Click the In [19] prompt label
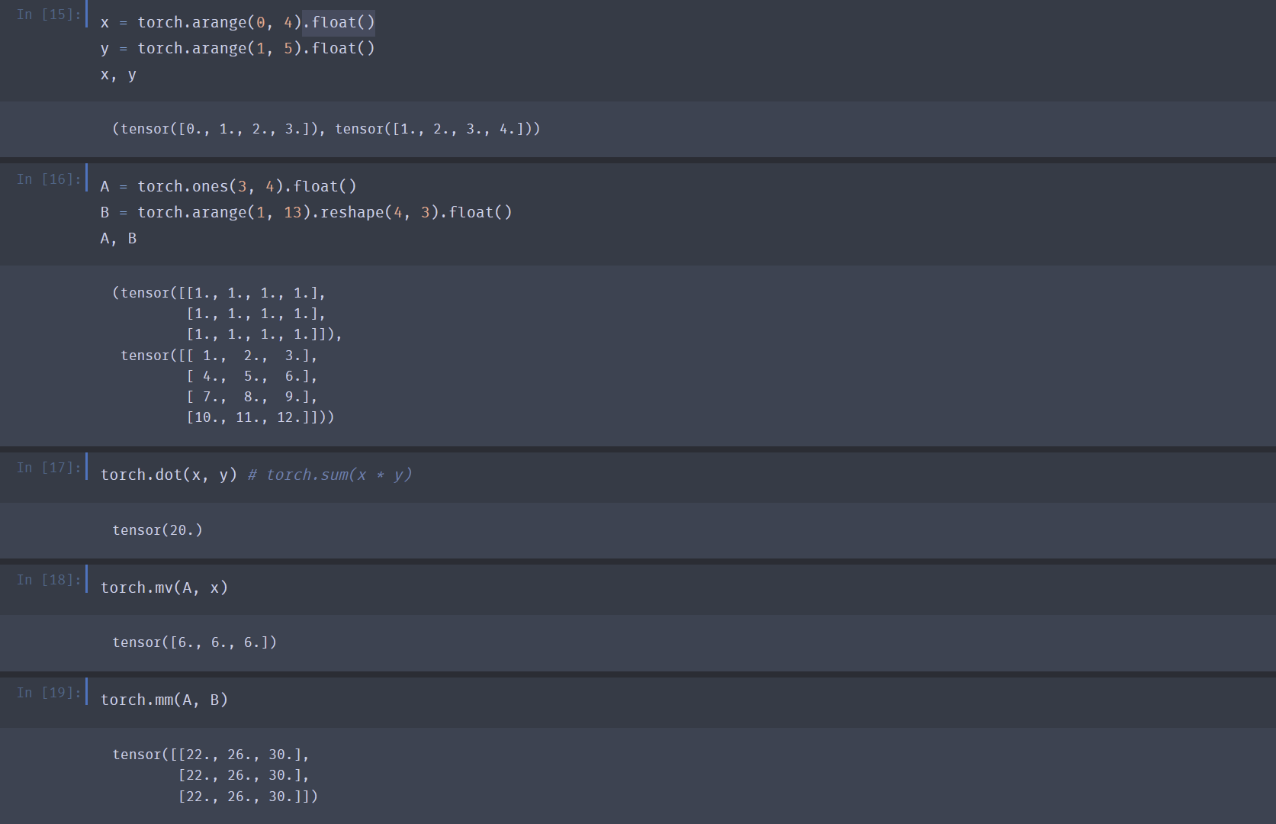 click(49, 693)
